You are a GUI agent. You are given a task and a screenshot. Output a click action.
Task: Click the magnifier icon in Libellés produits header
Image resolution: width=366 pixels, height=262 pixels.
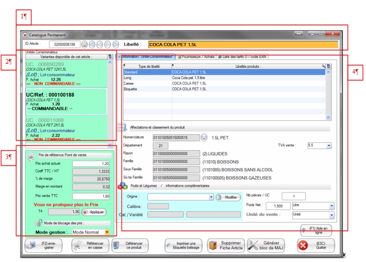click(x=323, y=66)
